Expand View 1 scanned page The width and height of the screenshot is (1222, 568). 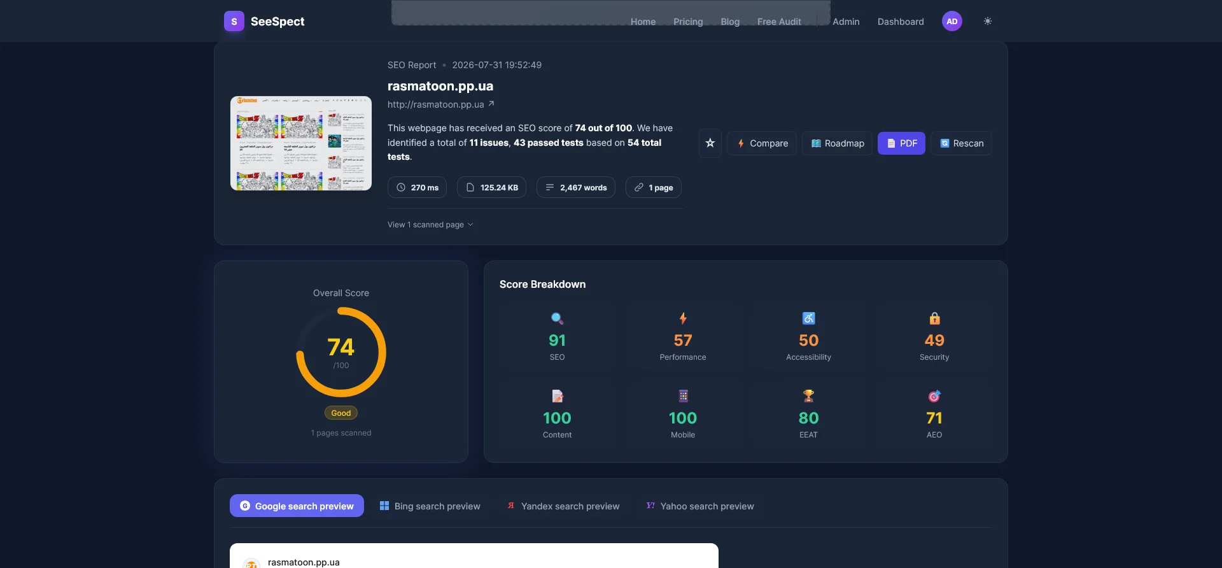pyautogui.click(x=430, y=225)
